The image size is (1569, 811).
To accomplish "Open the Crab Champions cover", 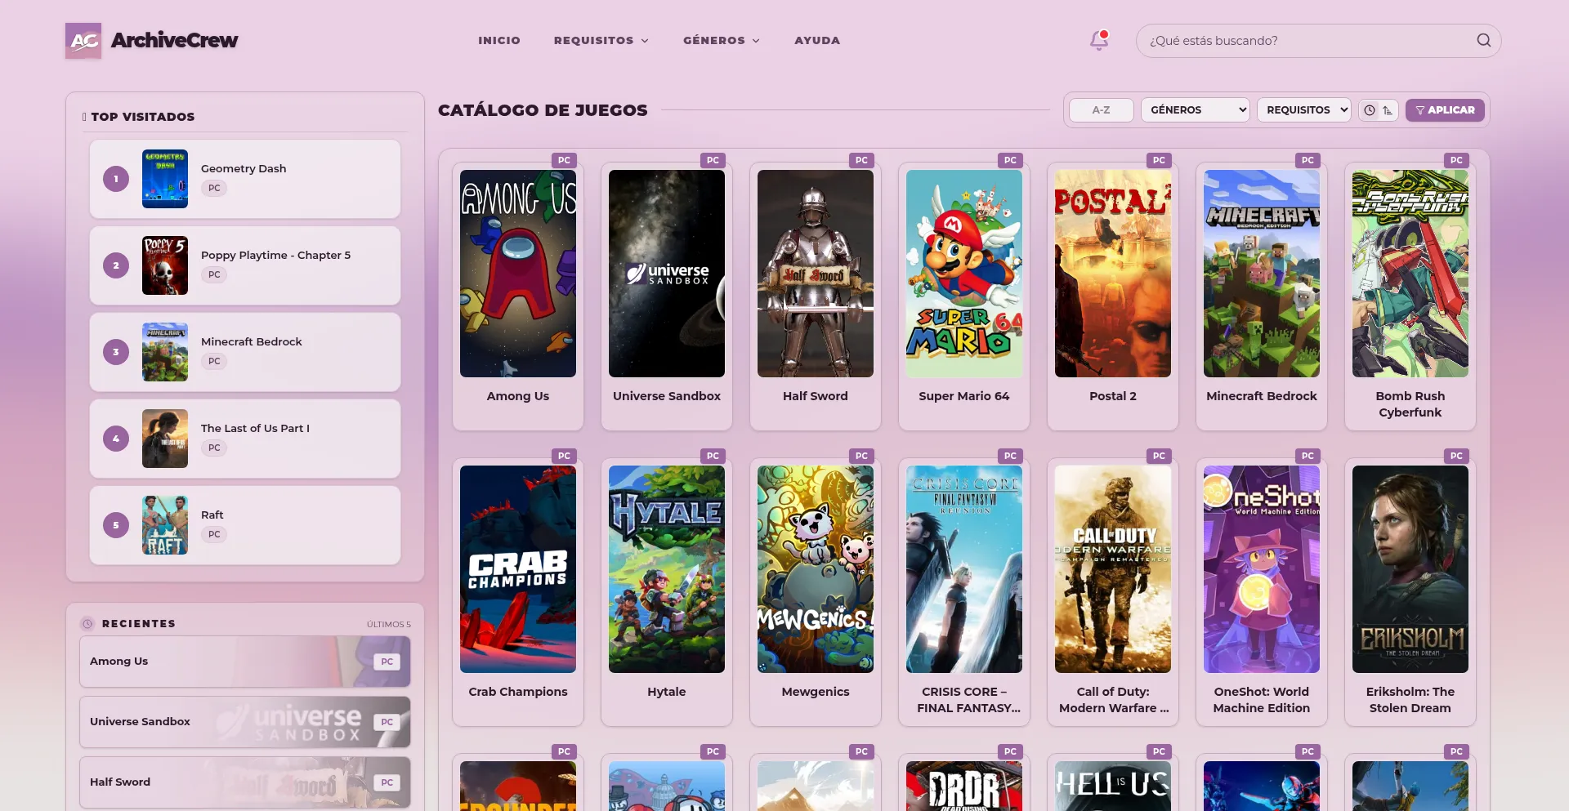I will pos(518,569).
